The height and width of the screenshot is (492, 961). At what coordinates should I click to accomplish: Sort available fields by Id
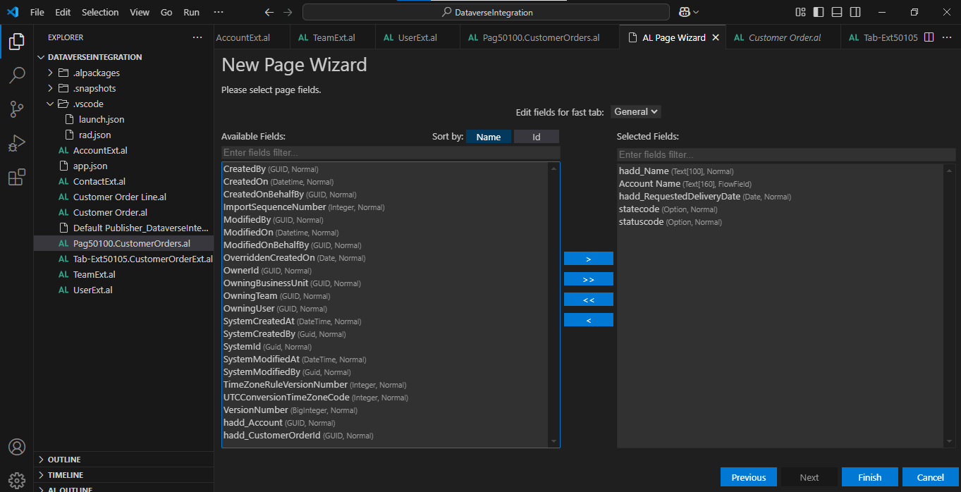point(536,137)
